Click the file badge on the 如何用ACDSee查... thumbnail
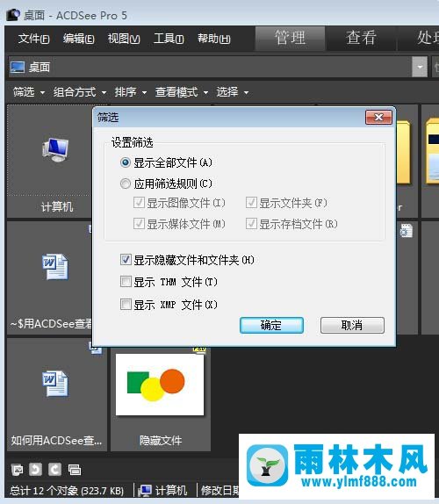439x504 pixels. tap(96, 349)
